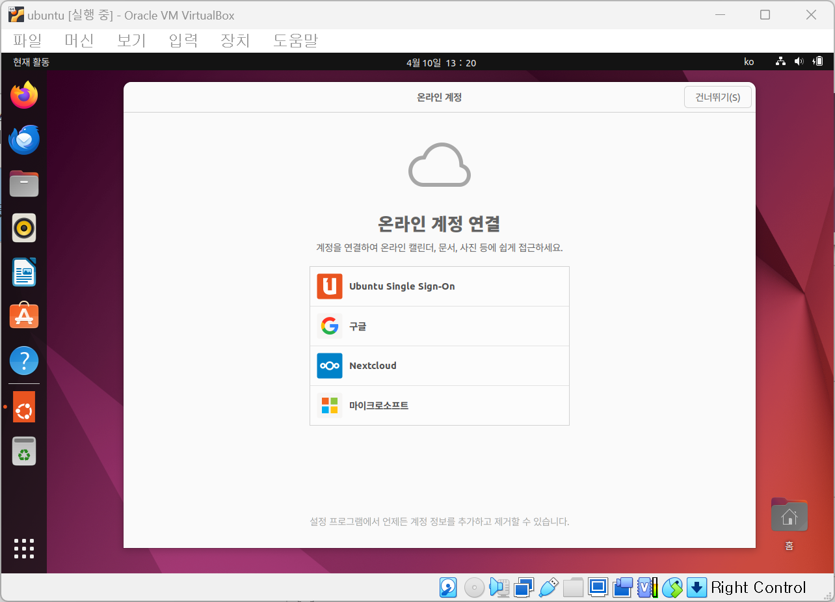
Task: Open the Files manager in the dock
Action: 24,184
